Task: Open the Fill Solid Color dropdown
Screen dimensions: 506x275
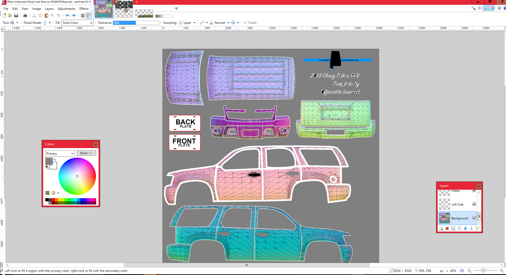Action: (77, 23)
